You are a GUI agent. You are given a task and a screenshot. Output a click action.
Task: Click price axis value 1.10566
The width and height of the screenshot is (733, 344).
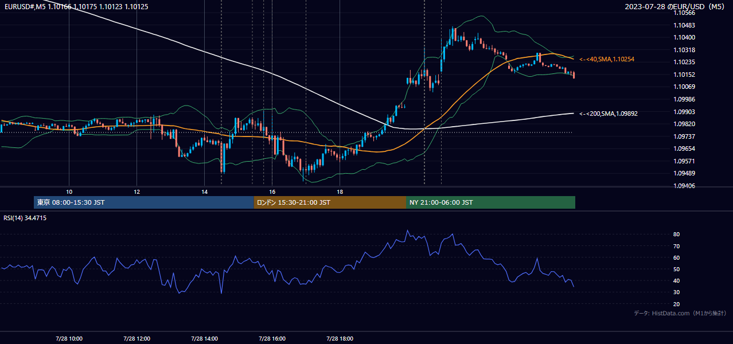pyautogui.click(x=684, y=13)
